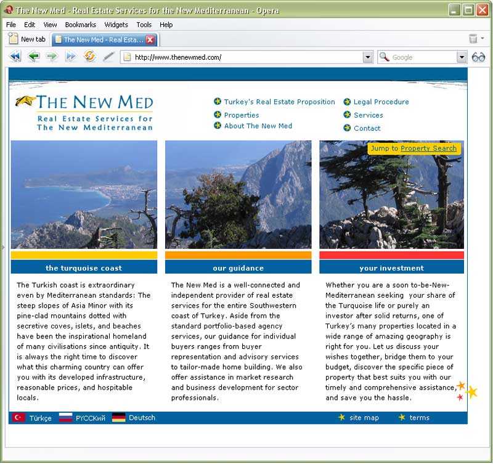Click the bullet icon beside Properties
The height and width of the screenshot is (464, 493).
[x=218, y=115]
